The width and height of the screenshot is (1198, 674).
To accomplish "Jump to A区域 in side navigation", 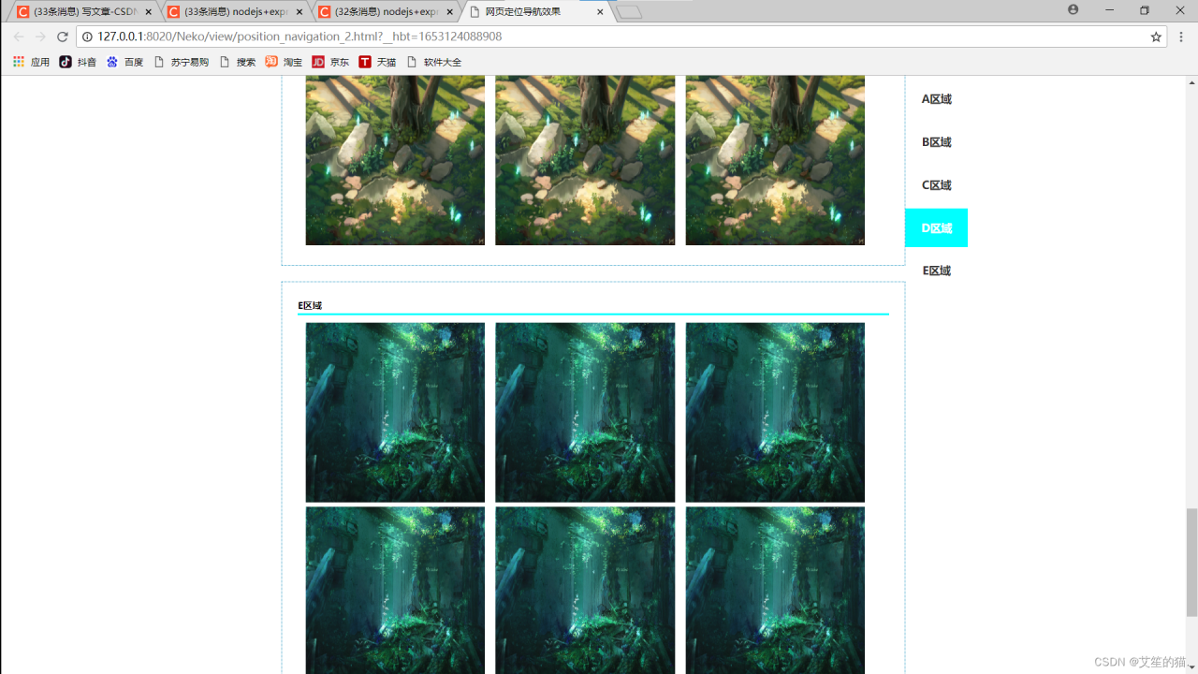I will point(936,99).
